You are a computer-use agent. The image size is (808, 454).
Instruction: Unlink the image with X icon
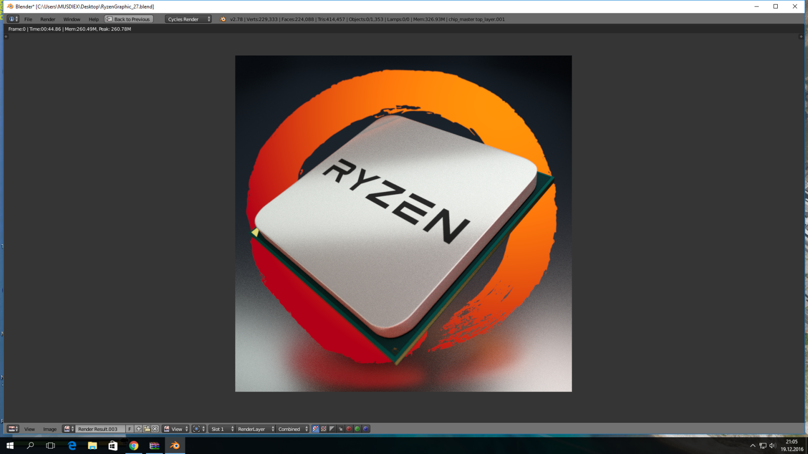click(x=155, y=429)
